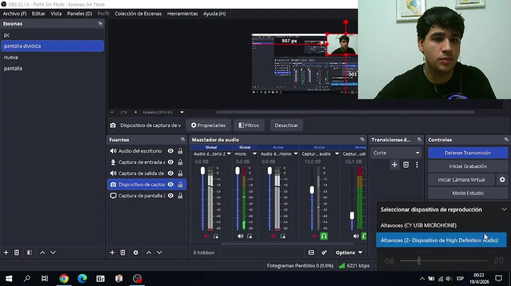Toggle monitoring on the micro. channel
The height and width of the screenshot is (286, 511).
(250, 236)
